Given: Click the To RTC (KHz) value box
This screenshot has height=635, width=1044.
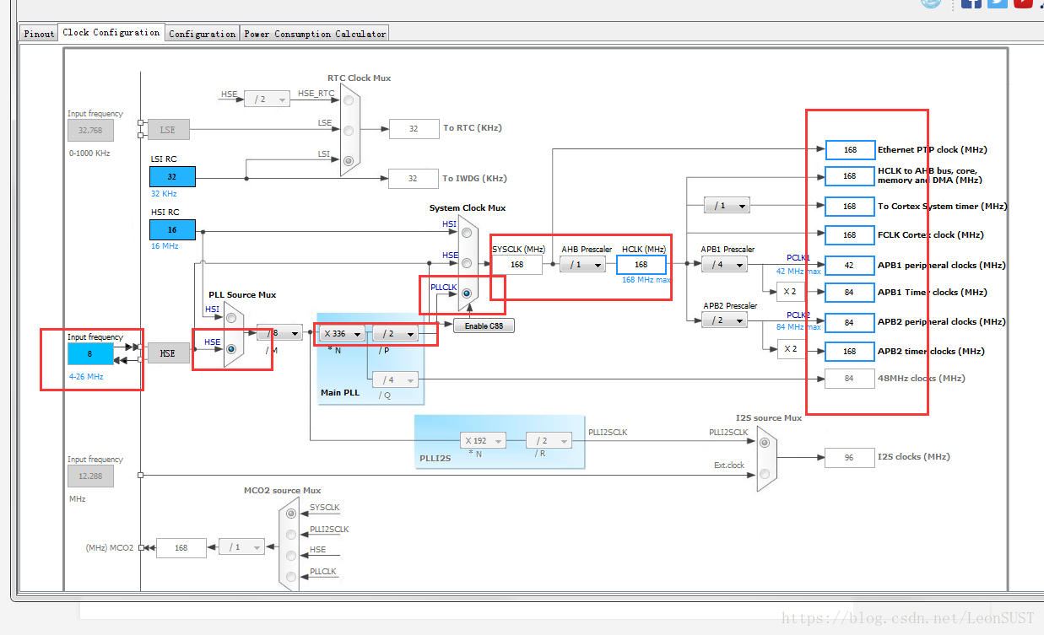Looking at the screenshot, I should tap(414, 128).
